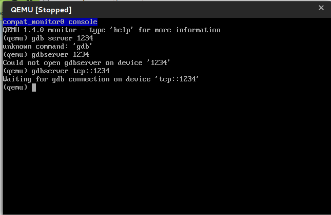Click the word 'monitor' in the banner line
331x215 pixels.
pyautogui.click(x=62, y=30)
